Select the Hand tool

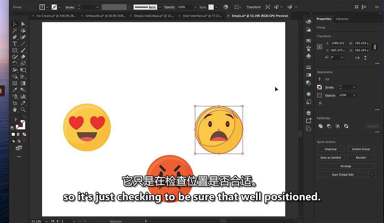(15, 110)
